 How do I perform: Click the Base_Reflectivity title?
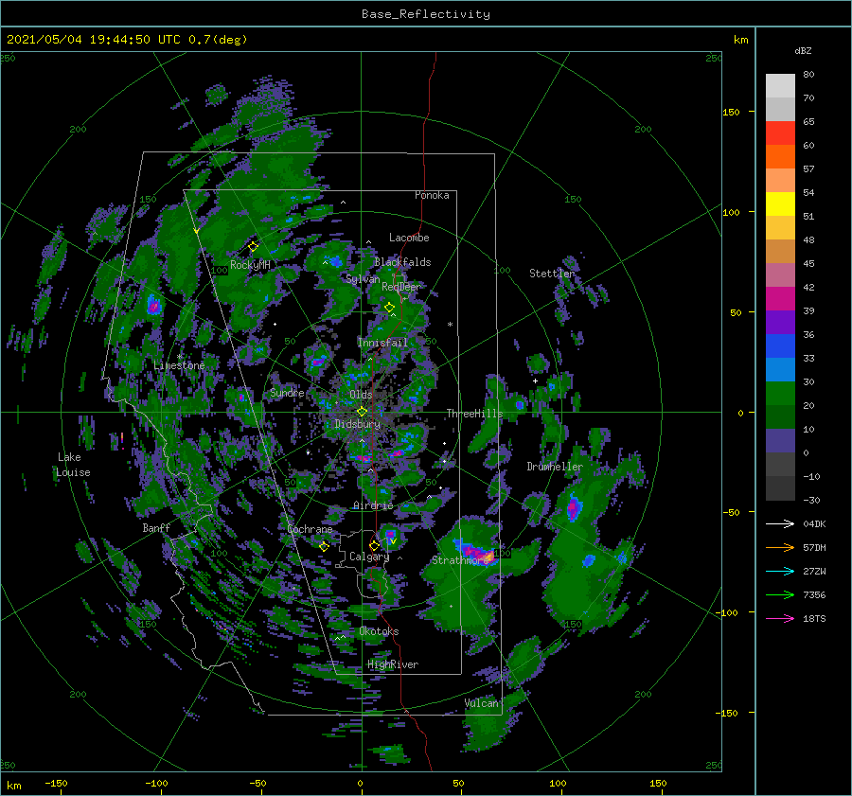click(426, 14)
